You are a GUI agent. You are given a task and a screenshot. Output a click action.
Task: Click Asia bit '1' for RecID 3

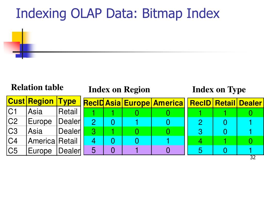[113, 131]
